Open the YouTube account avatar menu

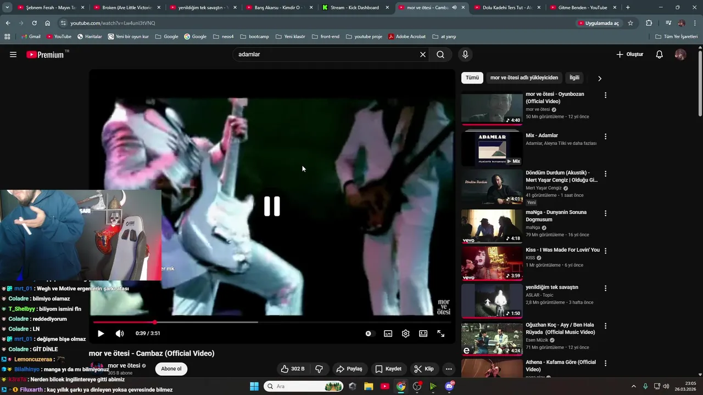click(680, 54)
